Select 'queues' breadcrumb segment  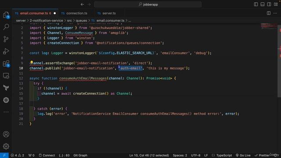tap(81, 21)
